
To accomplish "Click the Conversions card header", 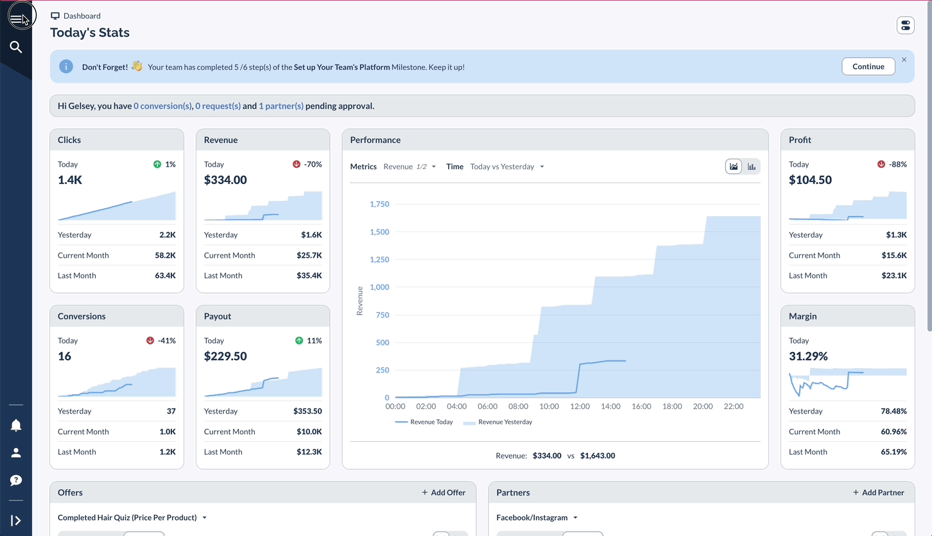I will tap(117, 316).
